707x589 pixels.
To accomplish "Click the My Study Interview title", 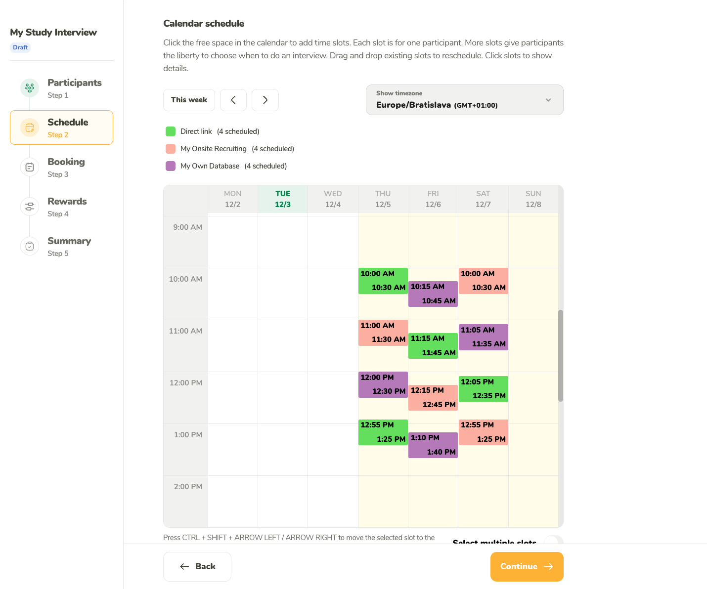I will click(53, 32).
